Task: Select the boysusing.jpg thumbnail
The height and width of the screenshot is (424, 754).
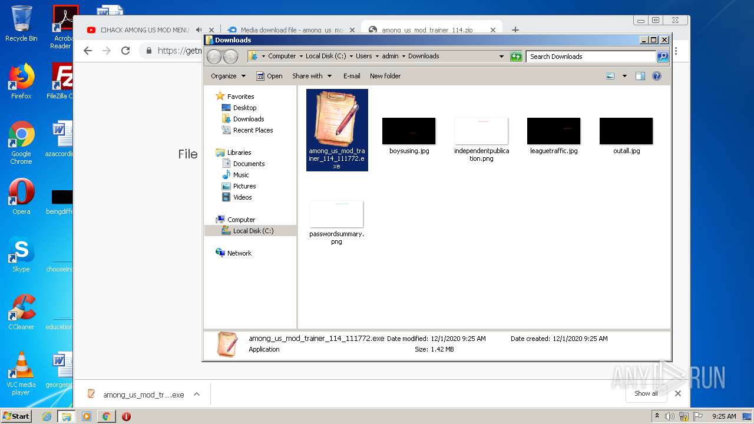Action: click(409, 131)
